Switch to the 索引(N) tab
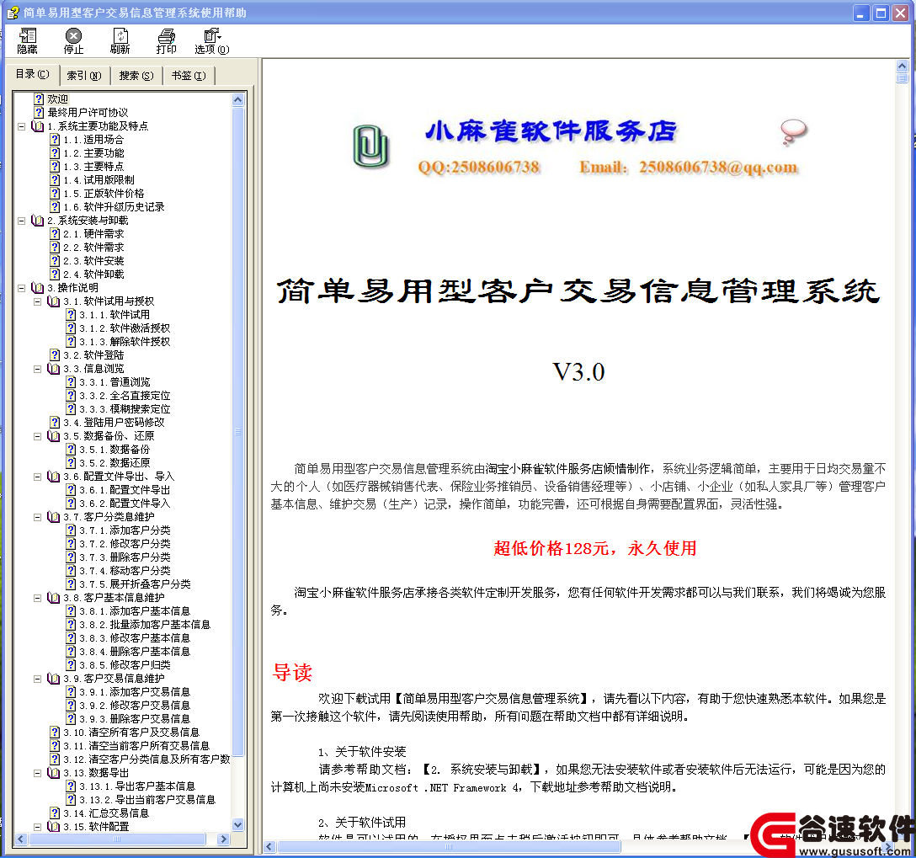The image size is (916, 858). tap(84, 76)
